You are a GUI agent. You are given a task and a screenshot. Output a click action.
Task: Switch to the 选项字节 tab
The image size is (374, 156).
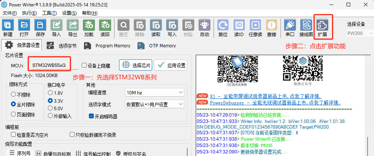click(x=61, y=45)
